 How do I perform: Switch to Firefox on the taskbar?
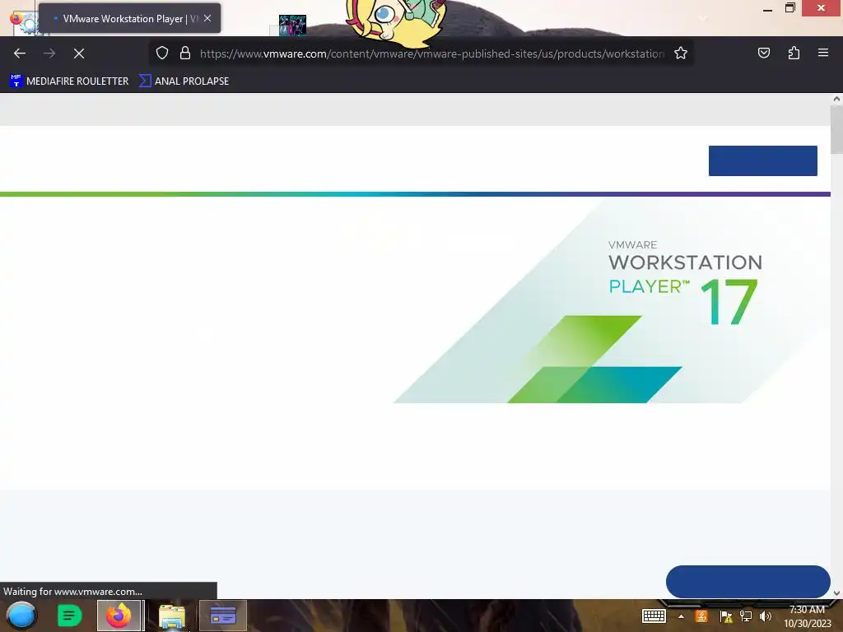(x=119, y=616)
